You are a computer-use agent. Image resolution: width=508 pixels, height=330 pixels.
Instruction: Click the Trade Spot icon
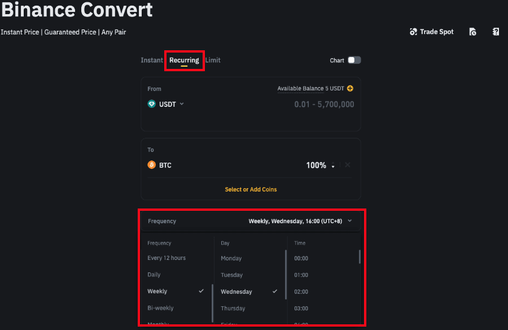click(x=414, y=32)
